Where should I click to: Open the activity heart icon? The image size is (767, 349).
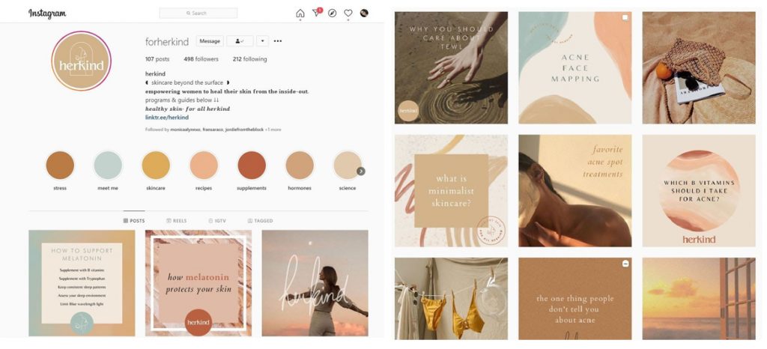[x=348, y=13]
